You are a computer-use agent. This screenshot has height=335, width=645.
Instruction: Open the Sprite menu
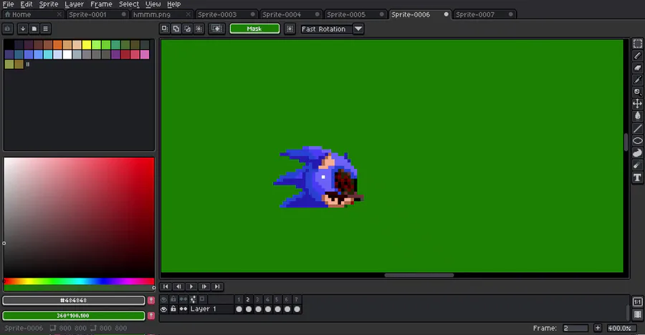[49, 4]
